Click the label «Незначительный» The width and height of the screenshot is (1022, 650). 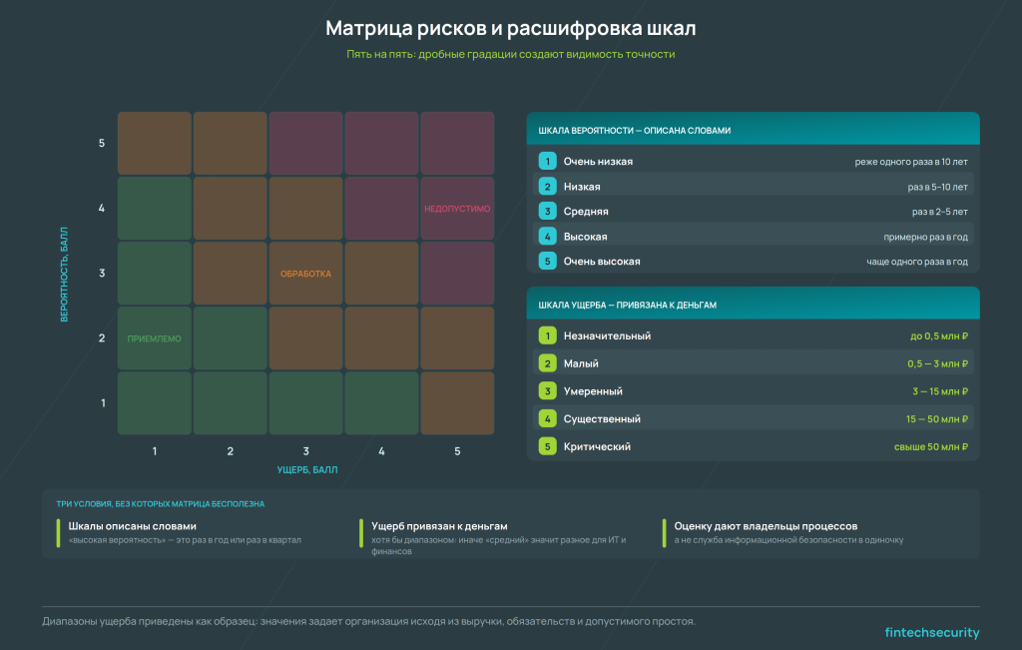tap(607, 335)
